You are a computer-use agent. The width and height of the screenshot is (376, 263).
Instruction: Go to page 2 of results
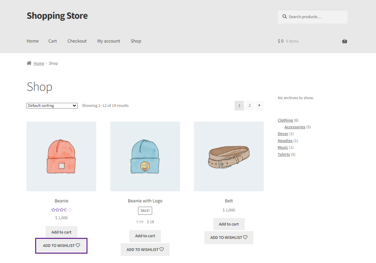point(250,106)
